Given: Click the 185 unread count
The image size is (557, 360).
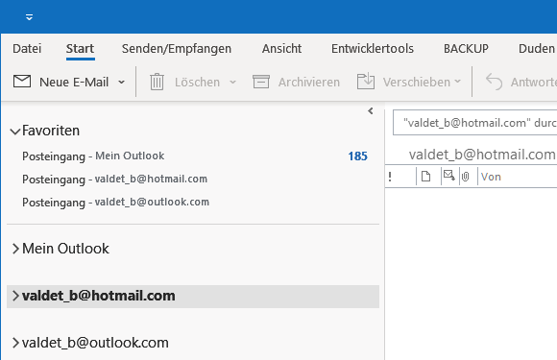Looking at the screenshot, I should point(357,156).
